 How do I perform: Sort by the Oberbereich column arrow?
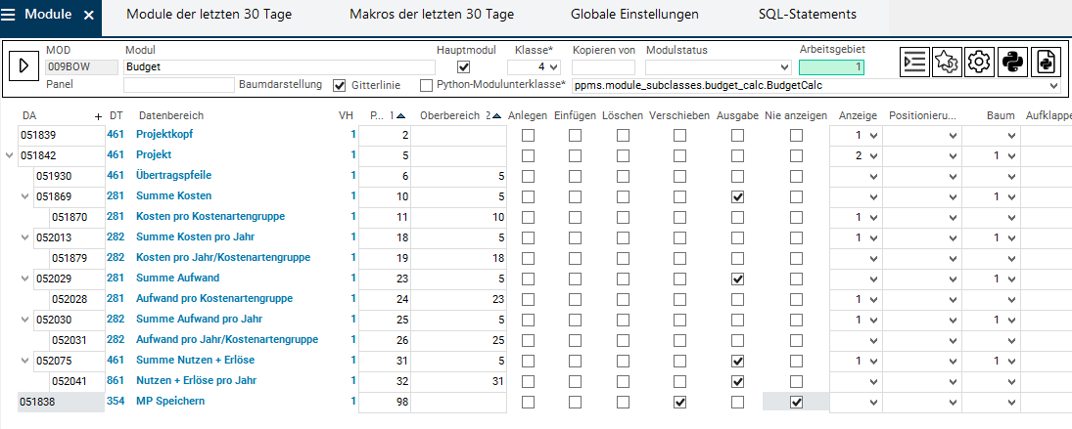(497, 116)
